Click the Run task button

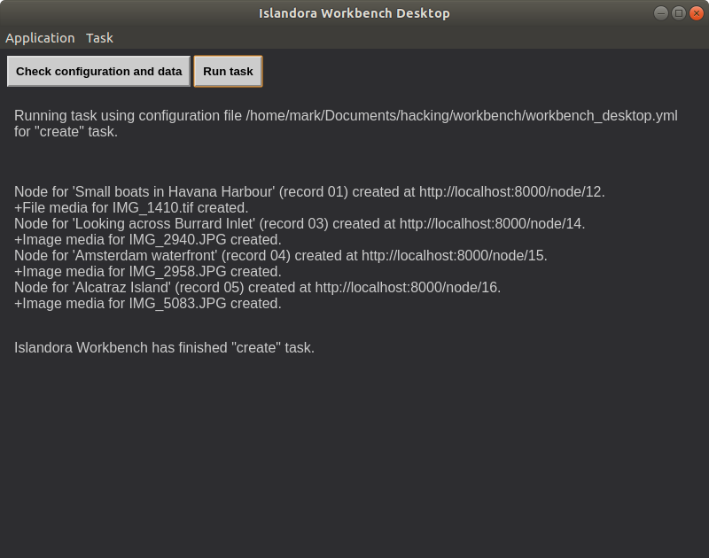228,72
